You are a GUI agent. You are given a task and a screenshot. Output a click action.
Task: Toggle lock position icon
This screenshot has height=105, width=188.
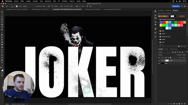pos(166,58)
